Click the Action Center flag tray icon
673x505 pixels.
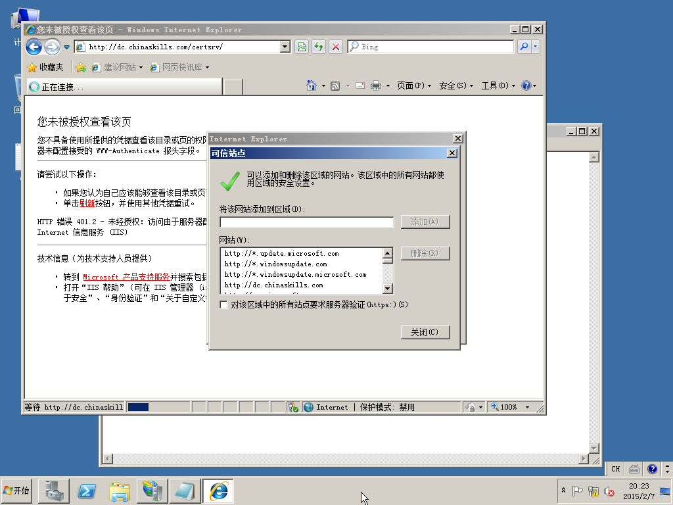click(x=577, y=491)
